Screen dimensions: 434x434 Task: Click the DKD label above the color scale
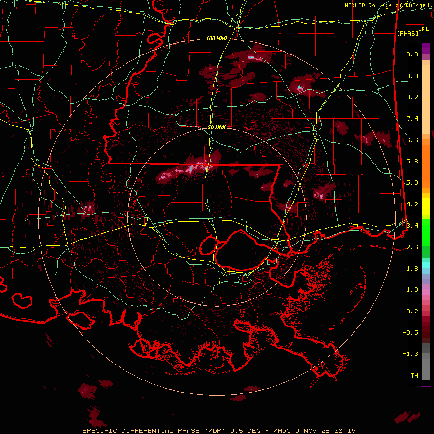point(424,29)
